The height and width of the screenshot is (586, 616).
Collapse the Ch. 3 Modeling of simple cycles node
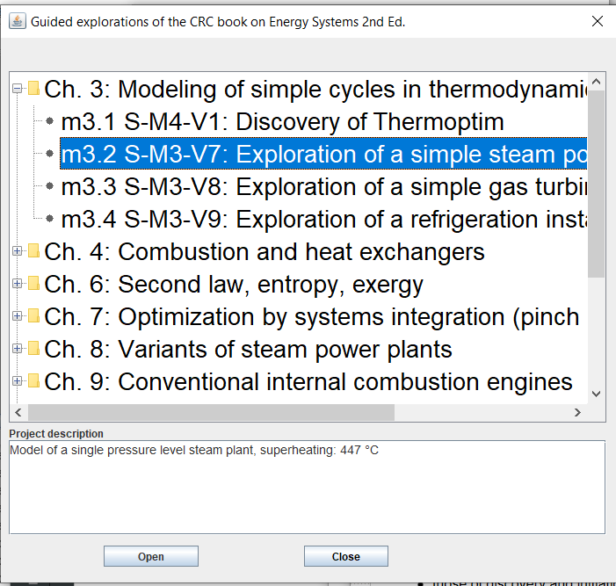coord(17,89)
